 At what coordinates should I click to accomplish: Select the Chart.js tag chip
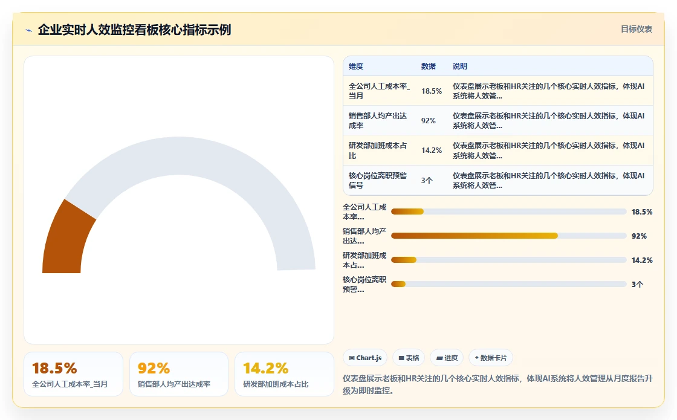click(x=365, y=358)
